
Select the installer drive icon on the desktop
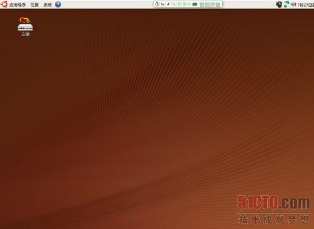coord(25,23)
